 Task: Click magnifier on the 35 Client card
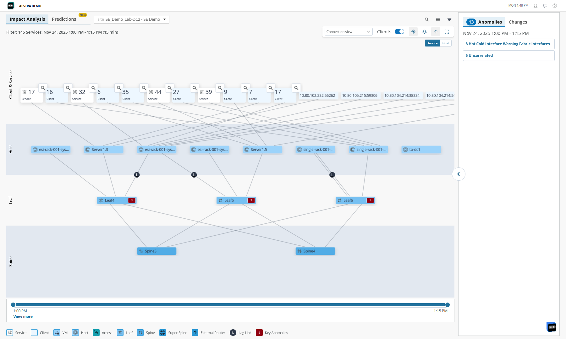coord(144,88)
